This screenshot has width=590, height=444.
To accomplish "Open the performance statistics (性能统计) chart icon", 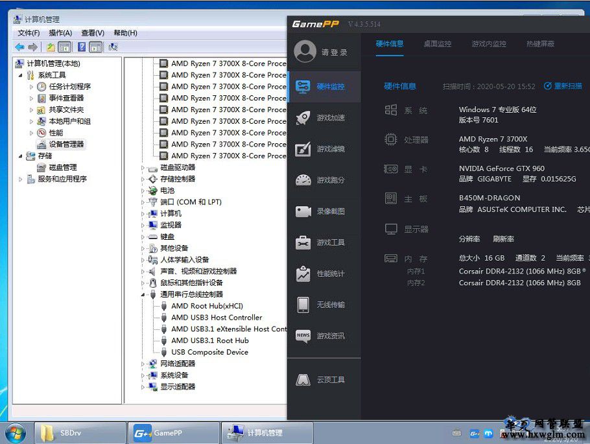I will point(303,274).
